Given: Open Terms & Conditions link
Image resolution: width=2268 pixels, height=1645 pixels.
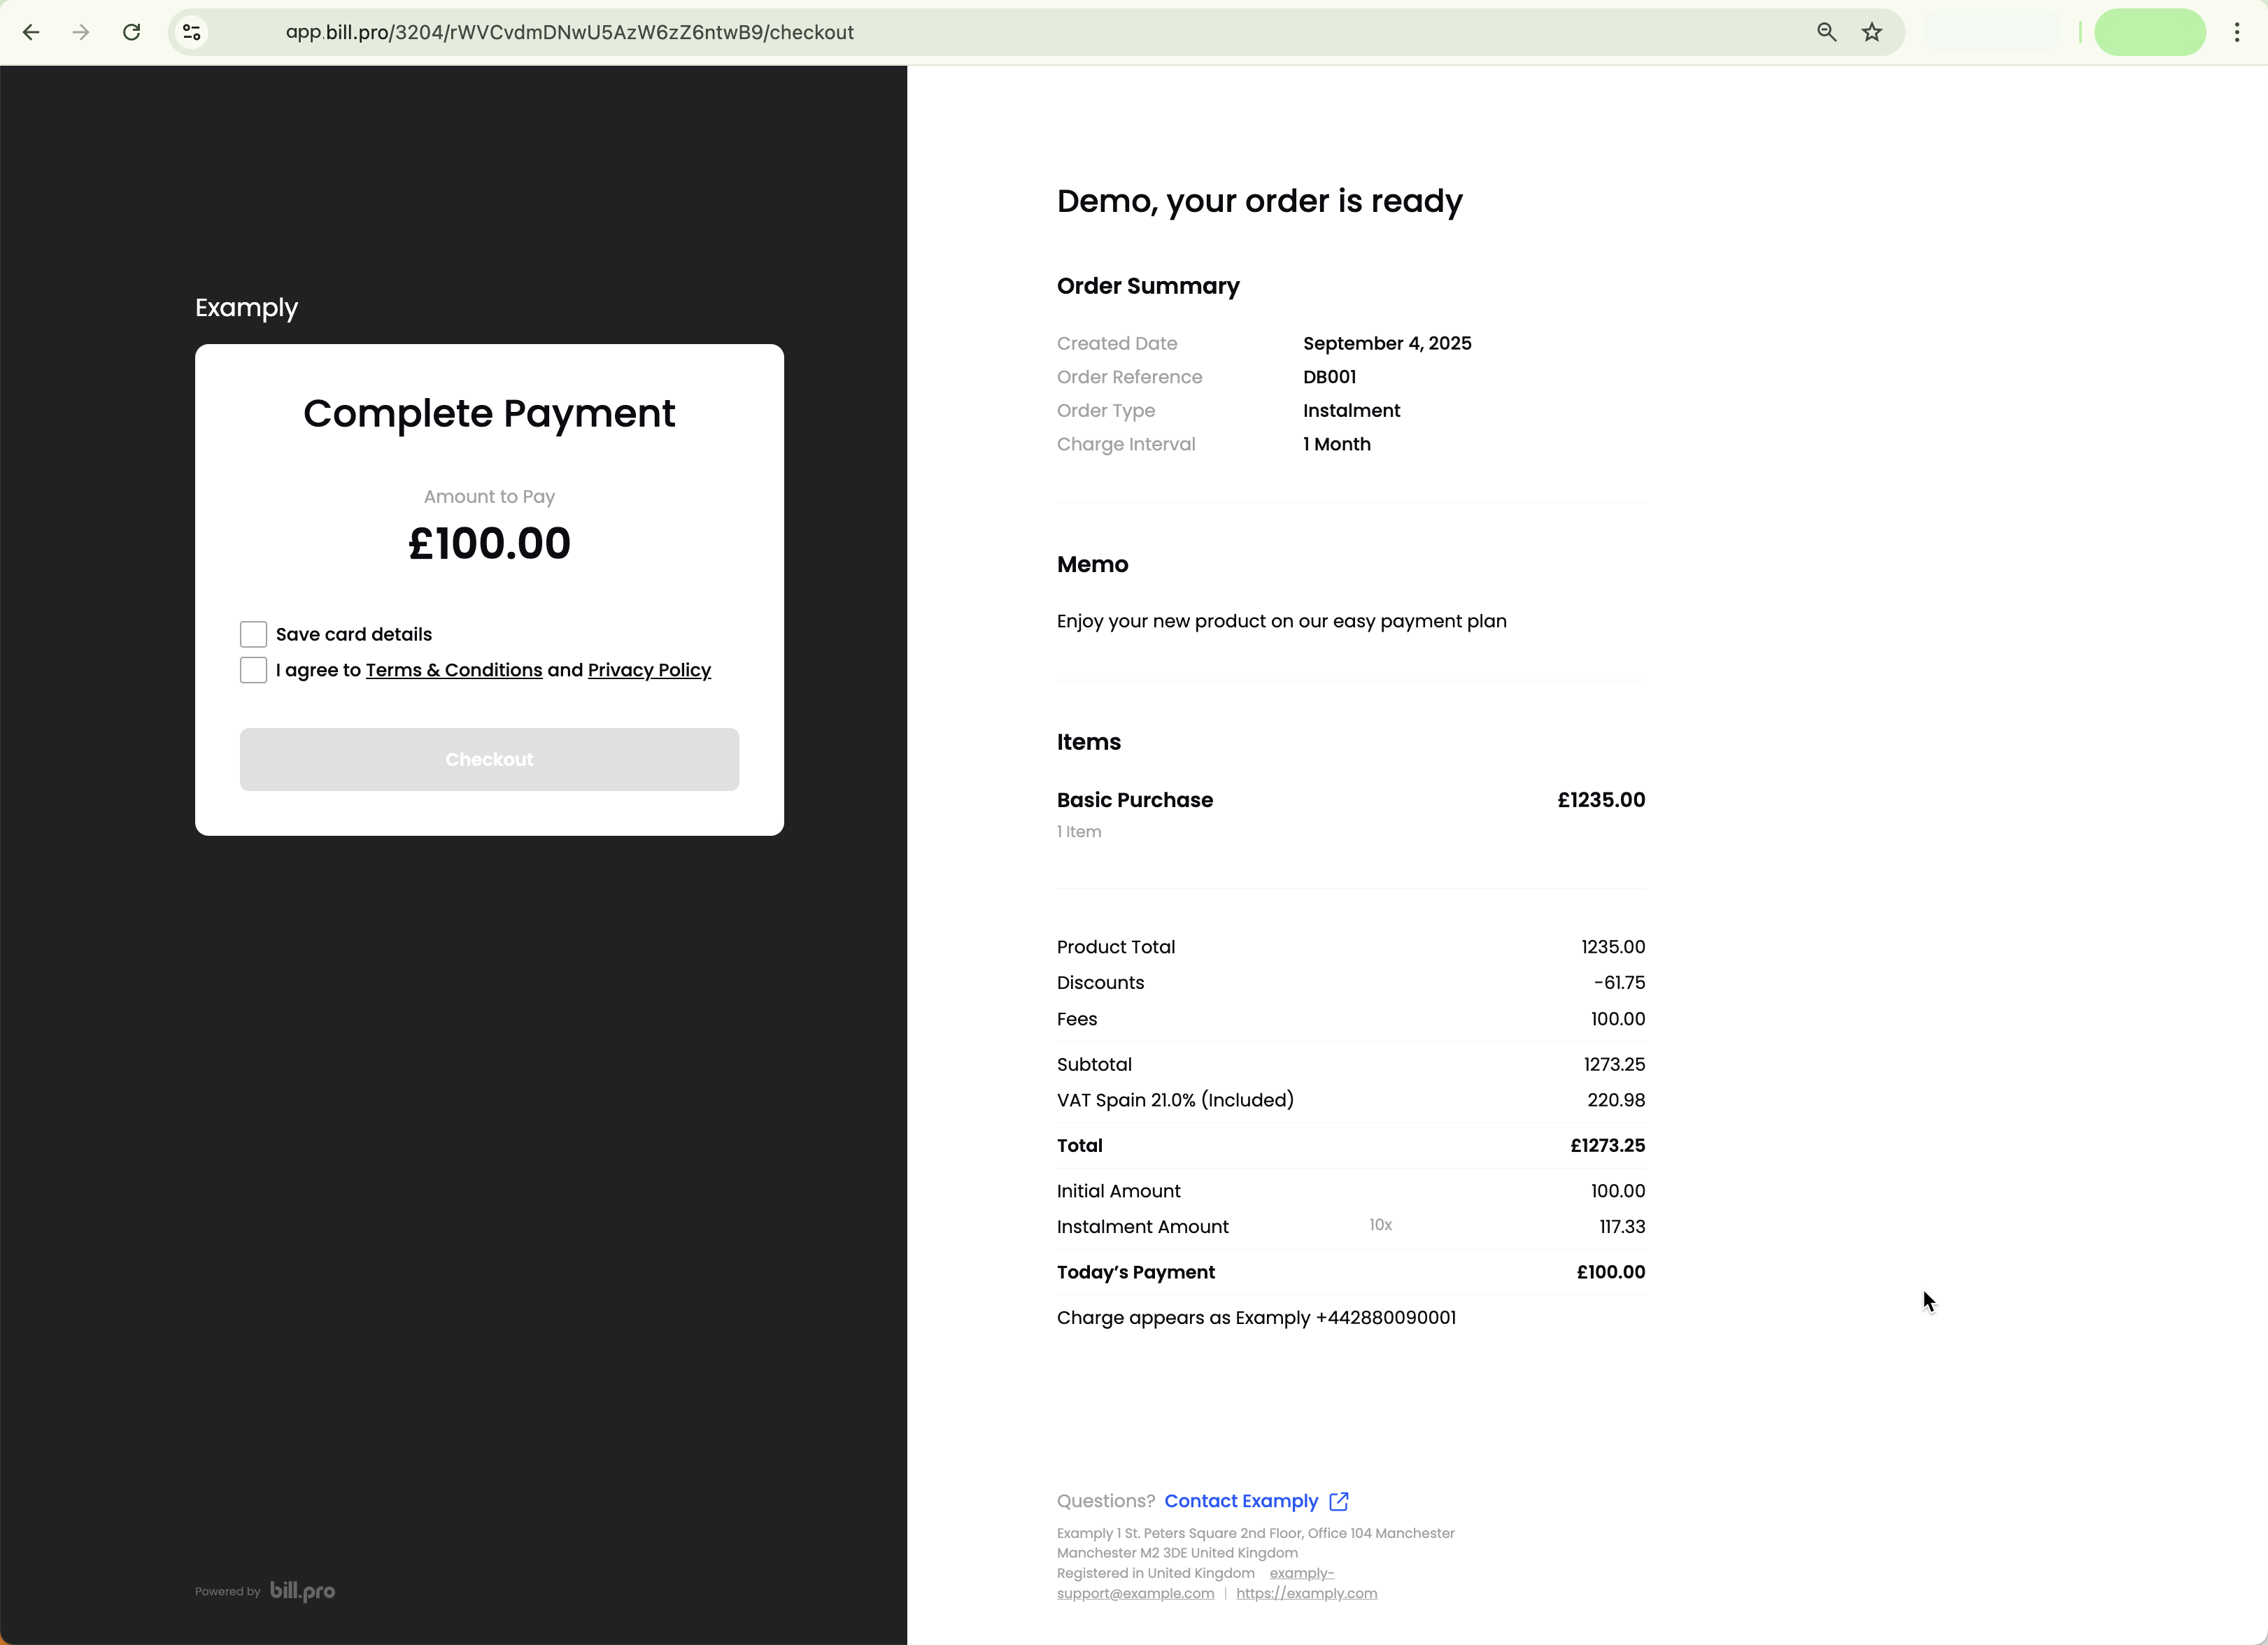Looking at the screenshot, I should pyautogui.click(x=454, y=670).
